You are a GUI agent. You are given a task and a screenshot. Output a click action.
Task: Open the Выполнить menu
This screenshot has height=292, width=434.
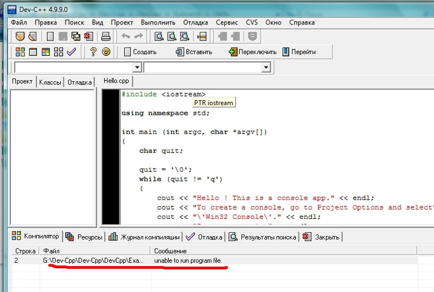point(158,23)
